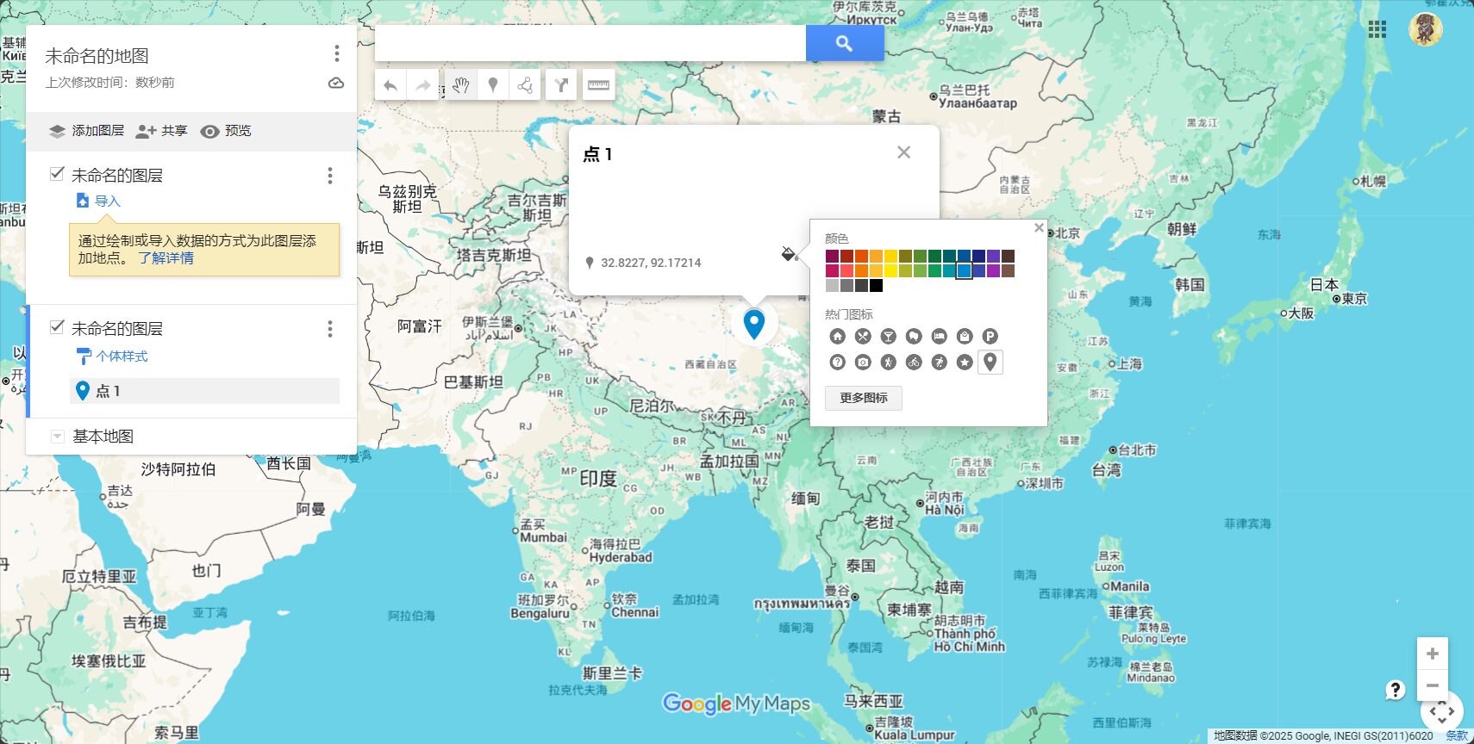Choose the star icon for marker
Screen dimensions: 1474x744
(x=965, y=362)
